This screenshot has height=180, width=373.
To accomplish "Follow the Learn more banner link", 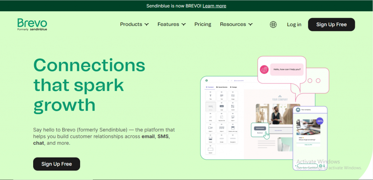I will point(214,6).
